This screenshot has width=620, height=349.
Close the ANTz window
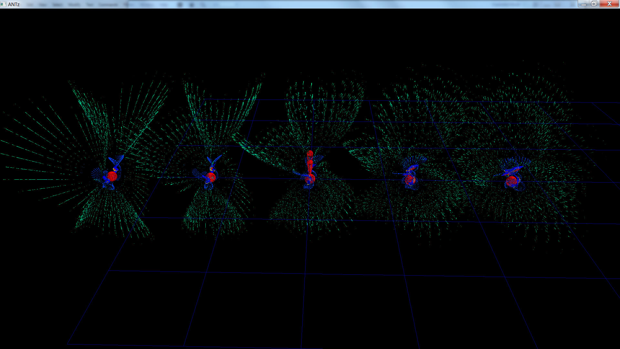coord(609,4)
